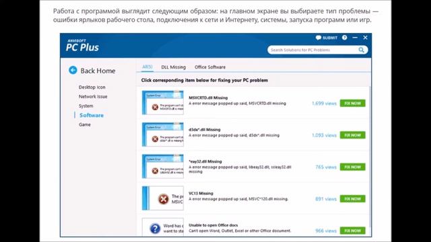The height and width of the screenshot is (242, 431).
Task: Select the Software category
Action: pyautogui.click(x=92, y=115)
